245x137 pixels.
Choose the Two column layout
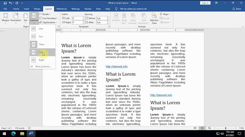(x=42, y=37)
